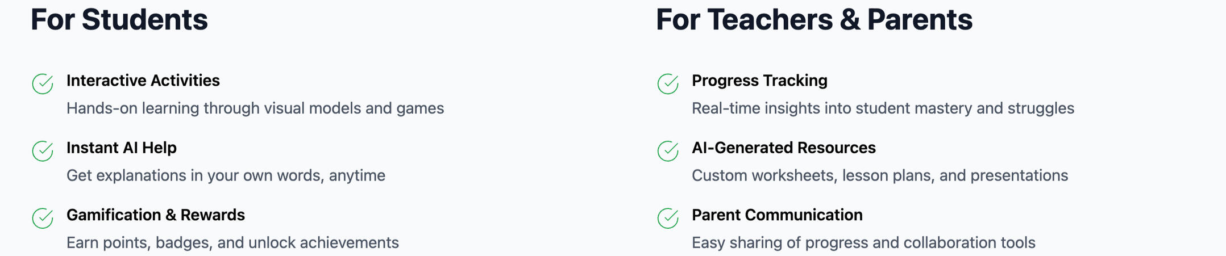This screenshot has height=256, width=1226.
Task: Click the hands-on learning description text
Action: (255, 108)
